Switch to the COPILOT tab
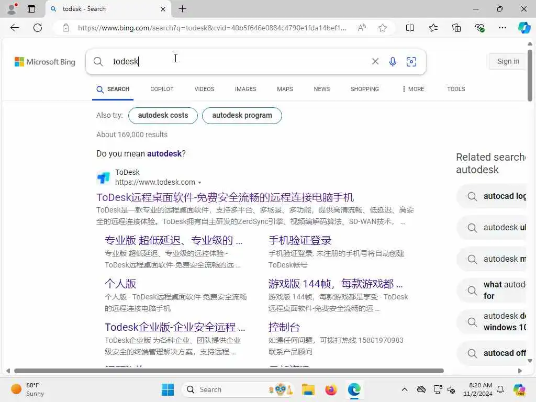The height and width of the screenshot is (402, 536). click(x=162, y=89)
